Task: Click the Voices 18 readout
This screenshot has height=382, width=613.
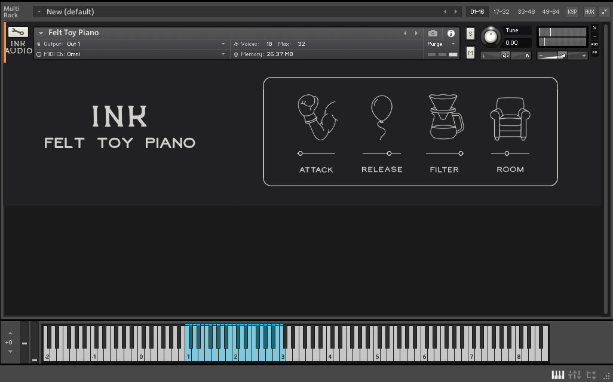Action: tap(253, 44)
